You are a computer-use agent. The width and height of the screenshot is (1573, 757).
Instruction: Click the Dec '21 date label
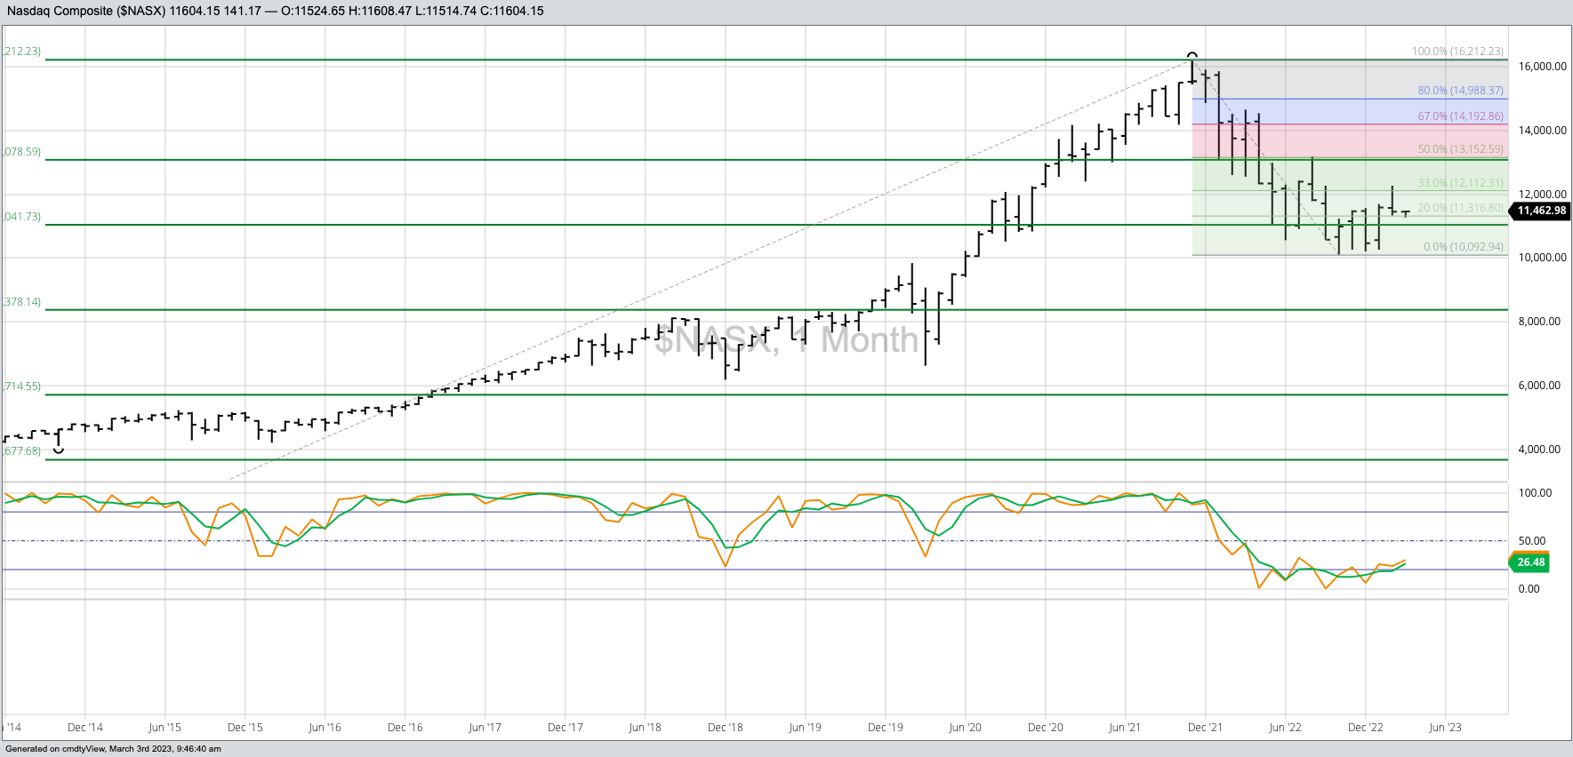[x=1206, y=728]
